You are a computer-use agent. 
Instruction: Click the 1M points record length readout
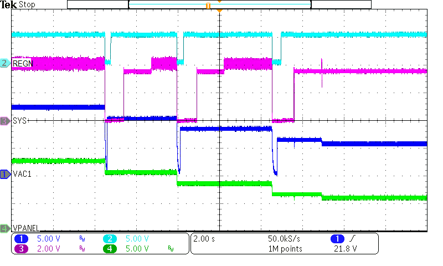[x=285, y=249]
